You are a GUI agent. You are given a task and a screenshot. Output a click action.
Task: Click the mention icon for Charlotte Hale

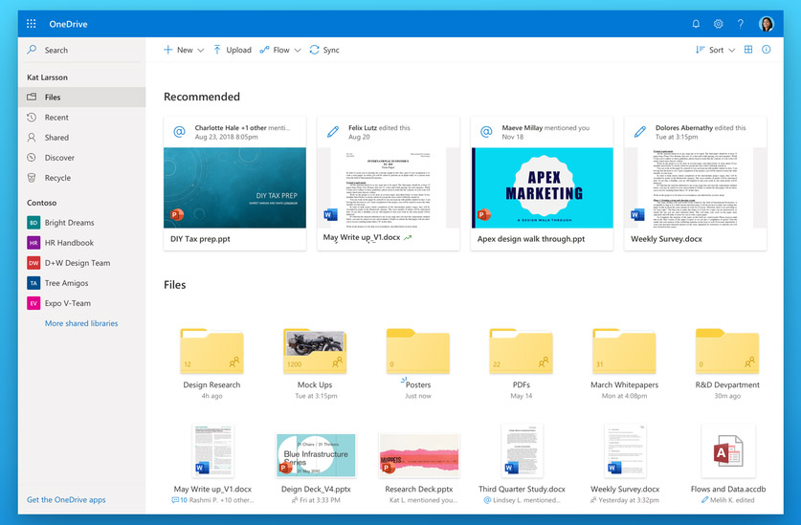pos(179,132)
